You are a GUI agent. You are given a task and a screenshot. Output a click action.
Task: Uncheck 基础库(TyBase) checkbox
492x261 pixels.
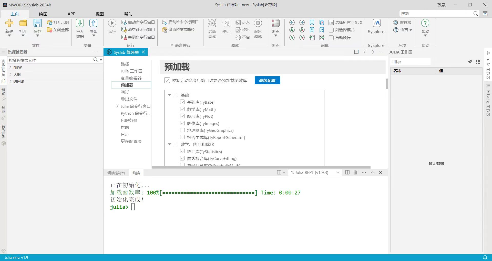(x=182, y=102)
